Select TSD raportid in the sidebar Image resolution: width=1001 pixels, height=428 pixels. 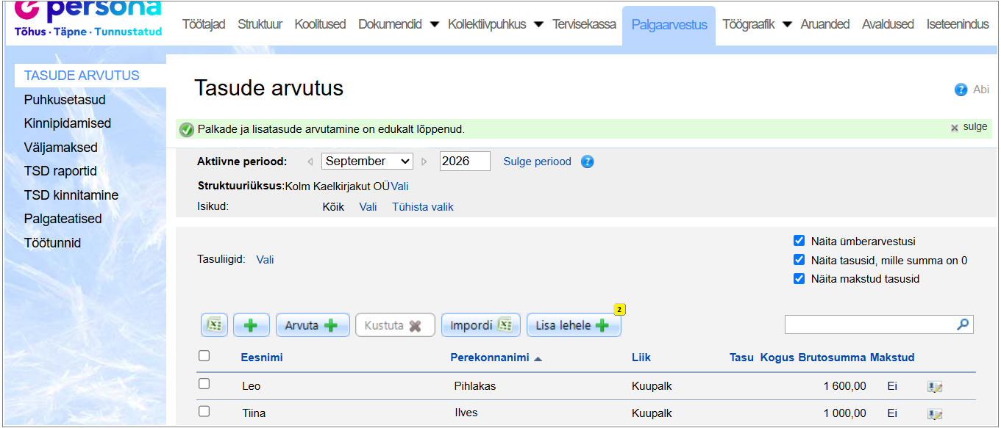[60, 171]
